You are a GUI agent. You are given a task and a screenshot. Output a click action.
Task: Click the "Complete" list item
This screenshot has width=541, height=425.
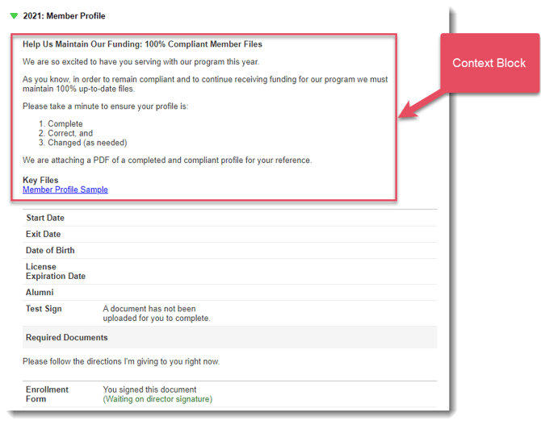tap(65, 123)
